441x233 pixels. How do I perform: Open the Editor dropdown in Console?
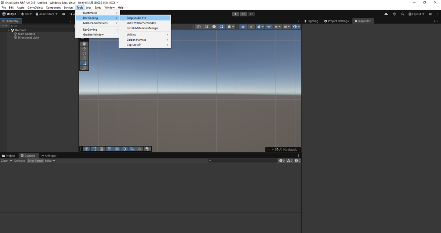click(50, 161)
